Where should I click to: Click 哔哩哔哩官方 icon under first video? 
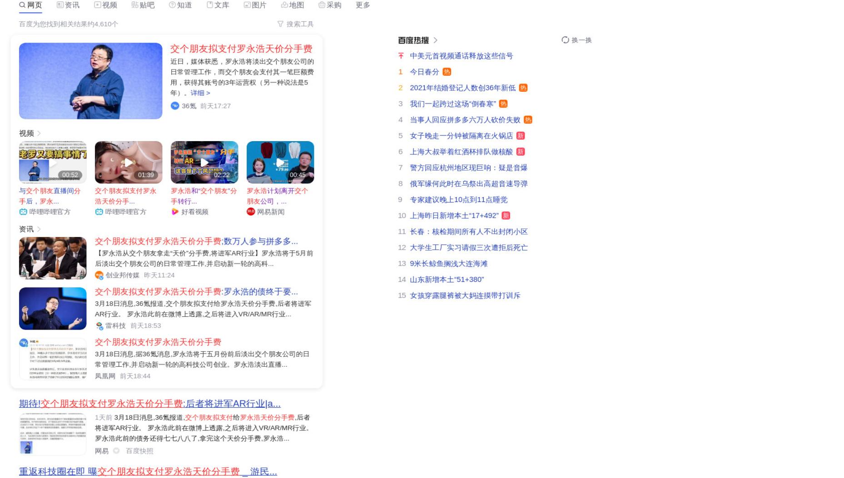[x=23, y=212]
